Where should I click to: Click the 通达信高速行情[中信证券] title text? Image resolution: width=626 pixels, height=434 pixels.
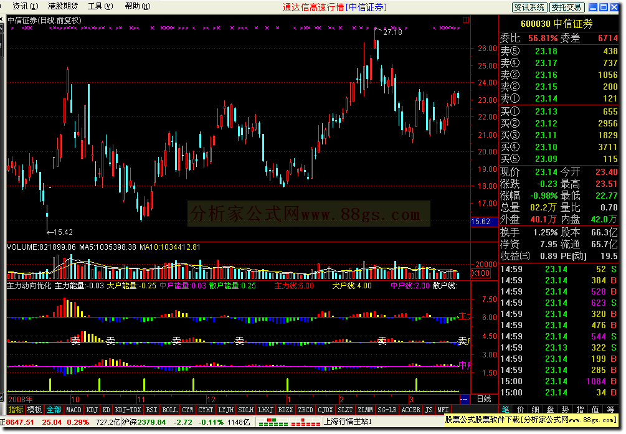point(334,7)
